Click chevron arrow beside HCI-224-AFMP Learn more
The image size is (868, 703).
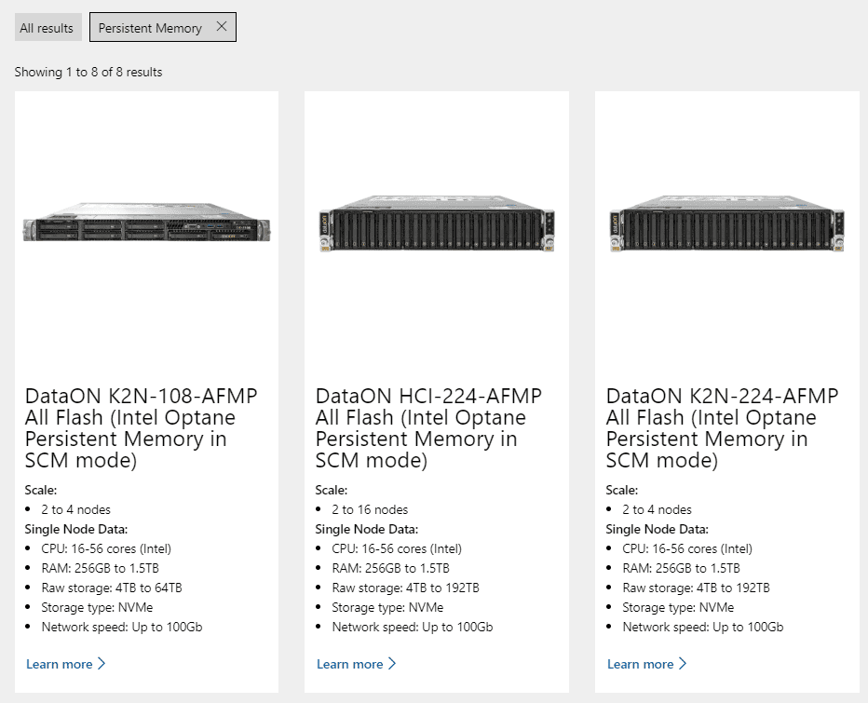click(x=392, y=663)
